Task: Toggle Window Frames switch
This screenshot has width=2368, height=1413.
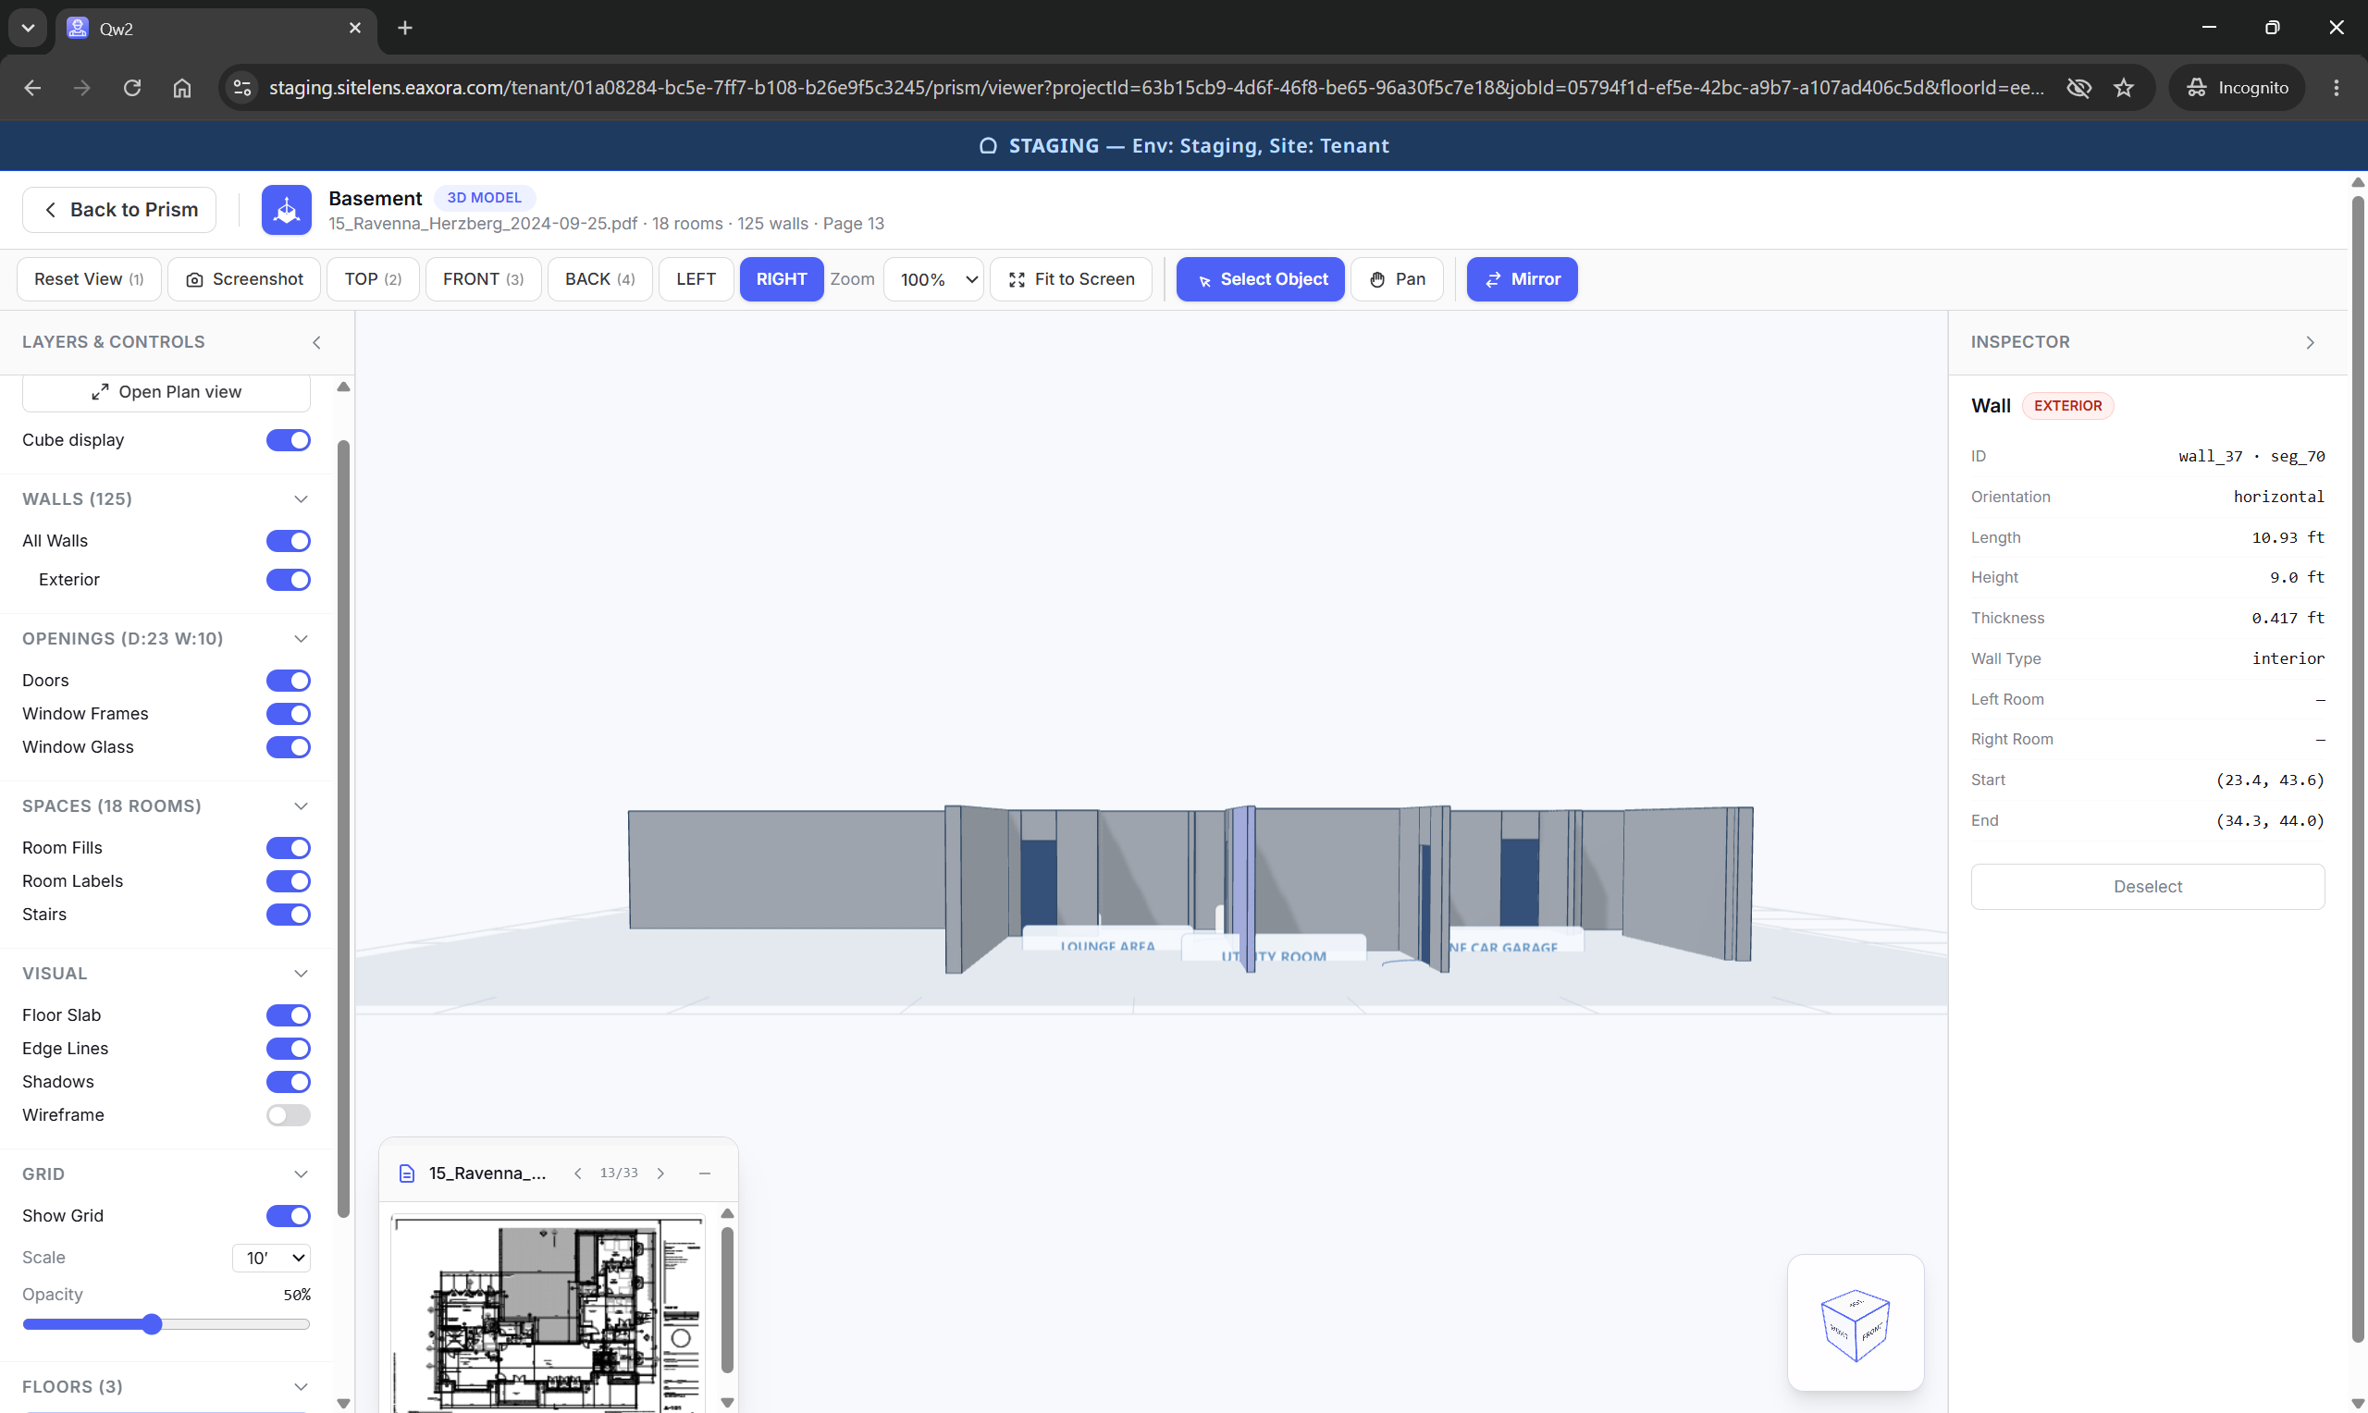Action: click(289, 714)
